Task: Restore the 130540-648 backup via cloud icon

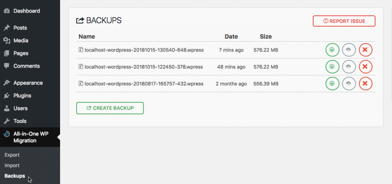Action: [349, 50]
